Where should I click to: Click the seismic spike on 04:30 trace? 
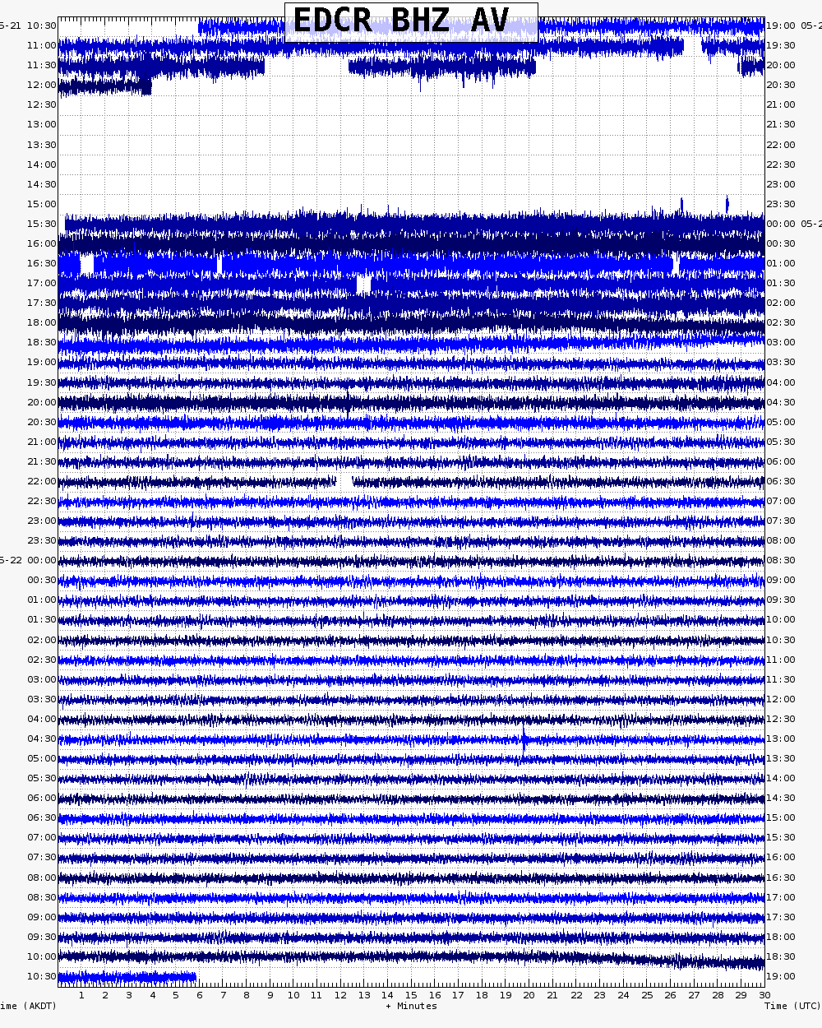point(524,739)
